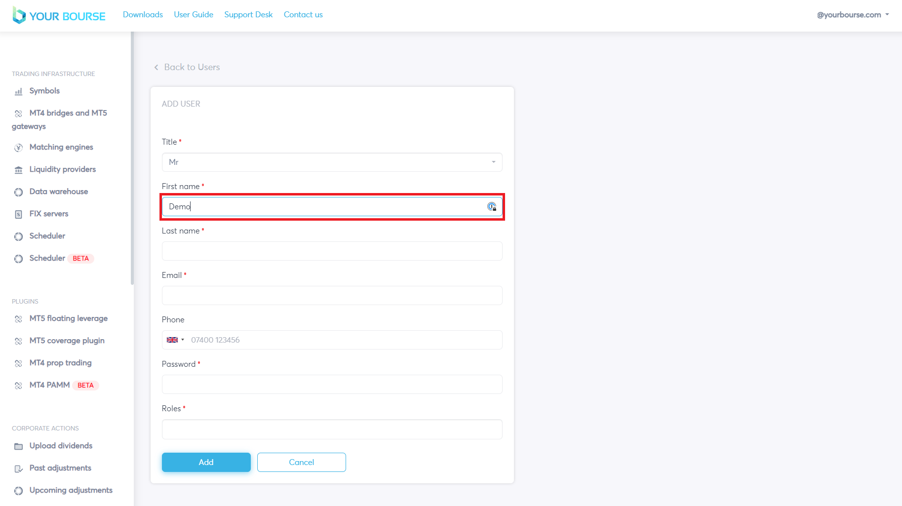Expand the Title dropdown showing Mr
This screenshot has height=506, width=902.
pos(332,162)
